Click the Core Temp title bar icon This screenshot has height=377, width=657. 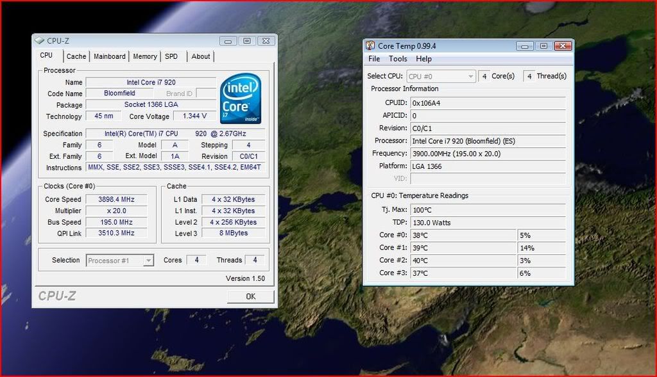click(370, 46)
